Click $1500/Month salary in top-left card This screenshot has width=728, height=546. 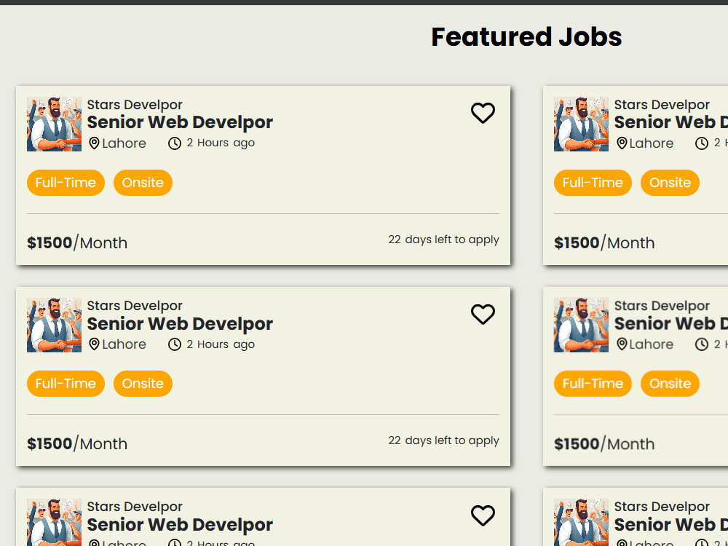[x=77, y=243]
